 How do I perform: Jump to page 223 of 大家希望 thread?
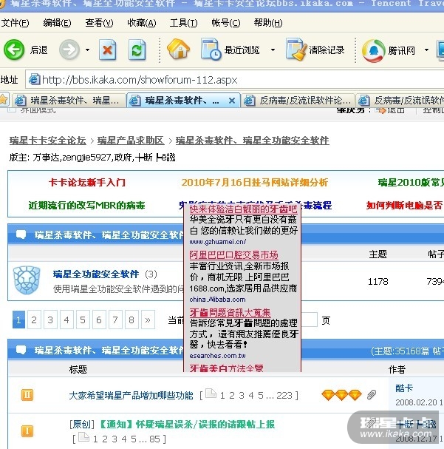pyautogui.click(x=284, y=396)
